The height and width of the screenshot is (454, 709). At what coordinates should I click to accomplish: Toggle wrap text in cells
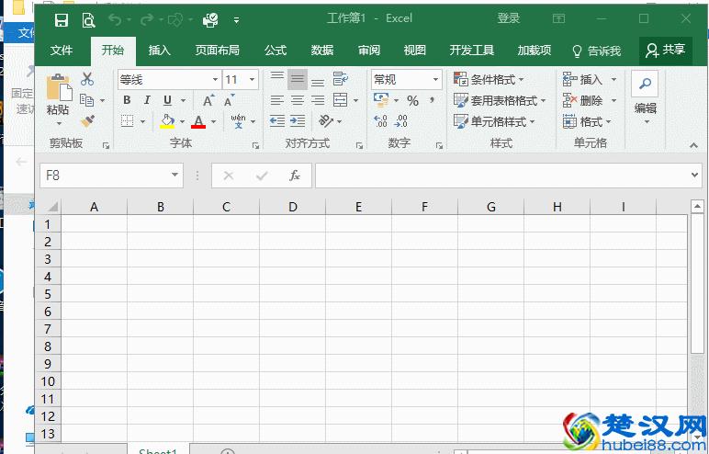[340, 79]
